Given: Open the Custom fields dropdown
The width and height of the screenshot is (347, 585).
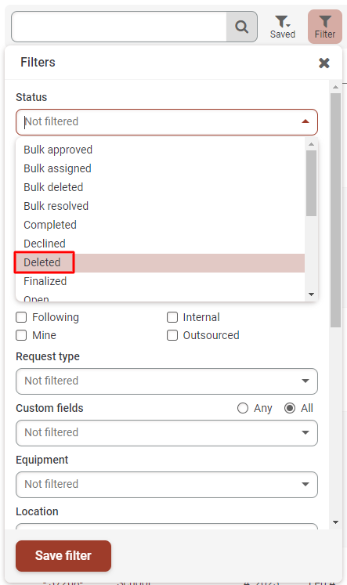Looking at the screenshot, I should coord(167,433).
